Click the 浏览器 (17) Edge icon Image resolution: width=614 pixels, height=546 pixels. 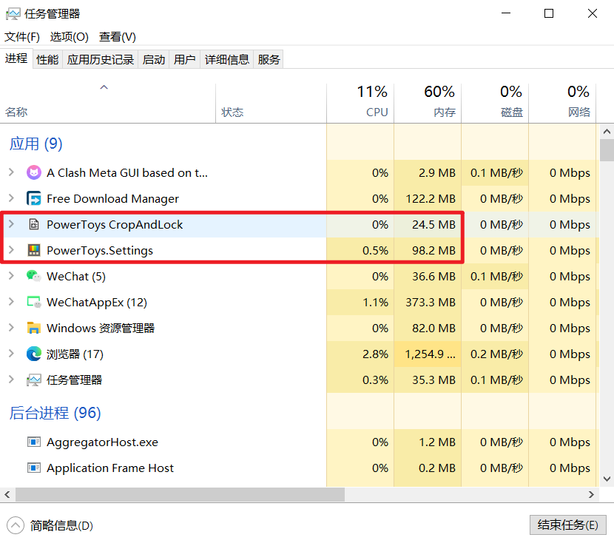34,354
